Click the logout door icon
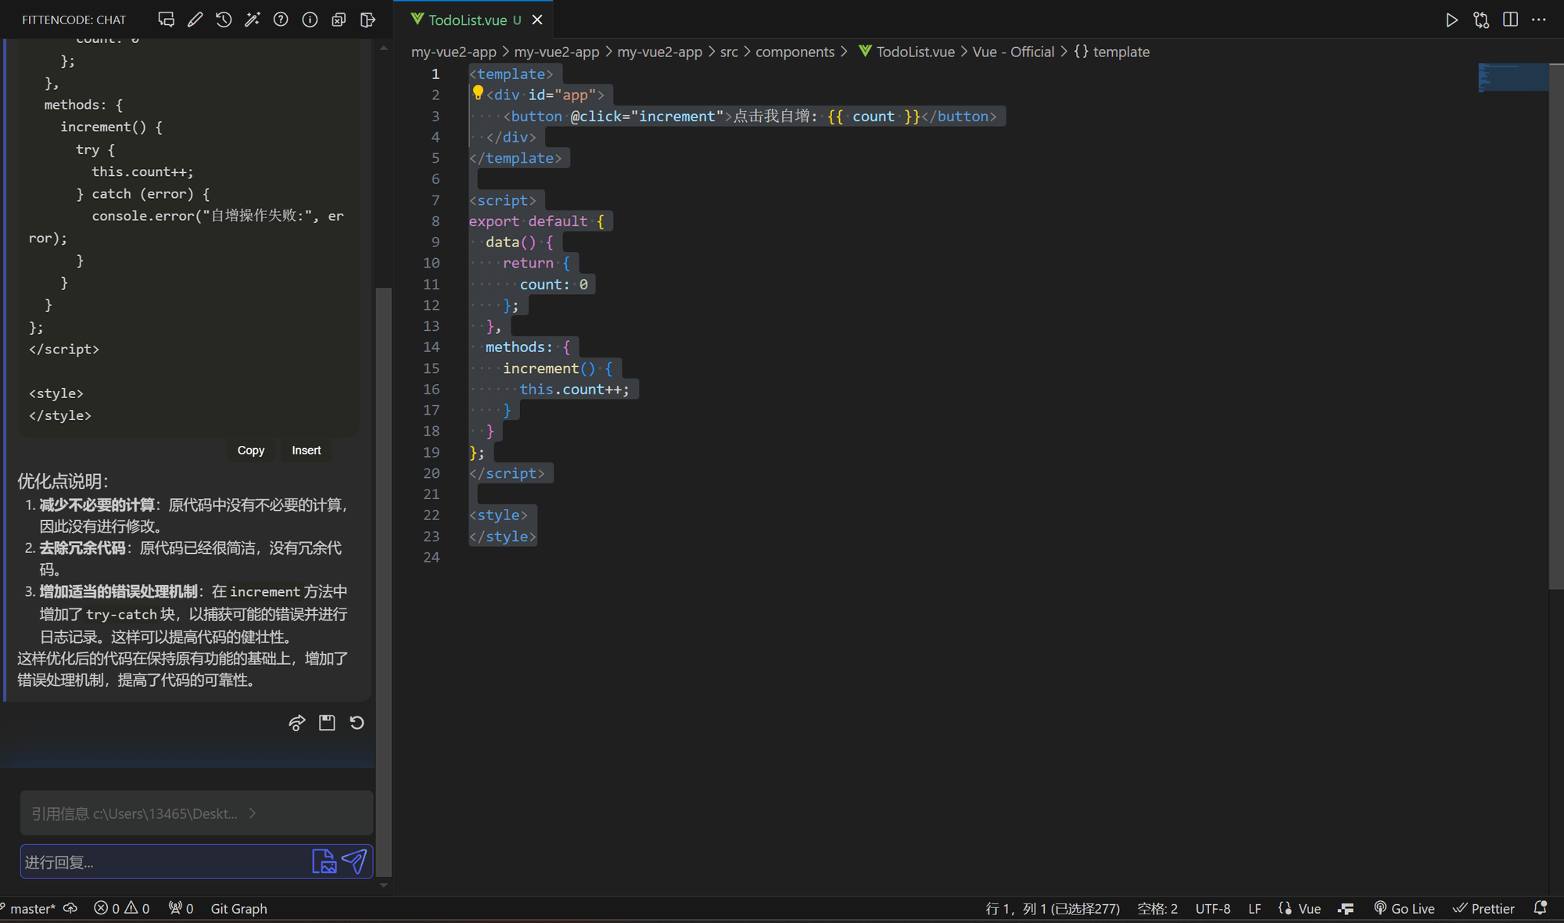The width and height of the screenshot is (1564, 923). tap(368, 20)
